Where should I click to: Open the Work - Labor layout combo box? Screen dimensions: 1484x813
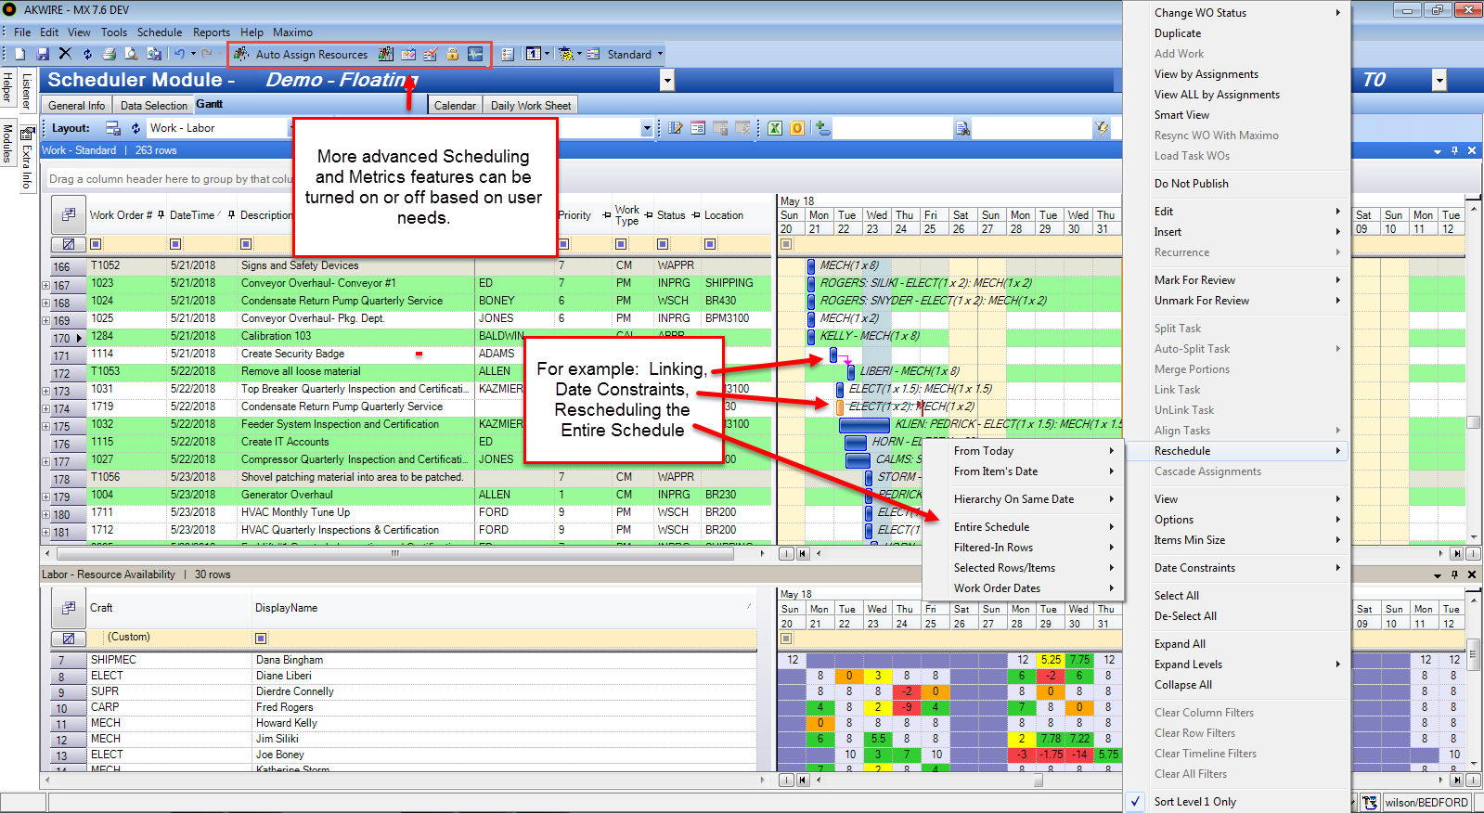click(x=220, y=128)
